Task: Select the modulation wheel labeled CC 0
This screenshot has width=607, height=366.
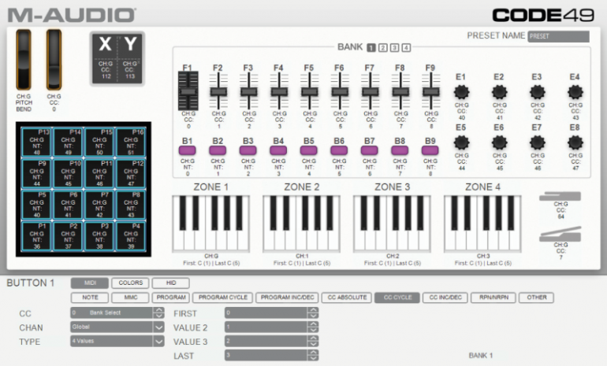Action: pos(54,60)
